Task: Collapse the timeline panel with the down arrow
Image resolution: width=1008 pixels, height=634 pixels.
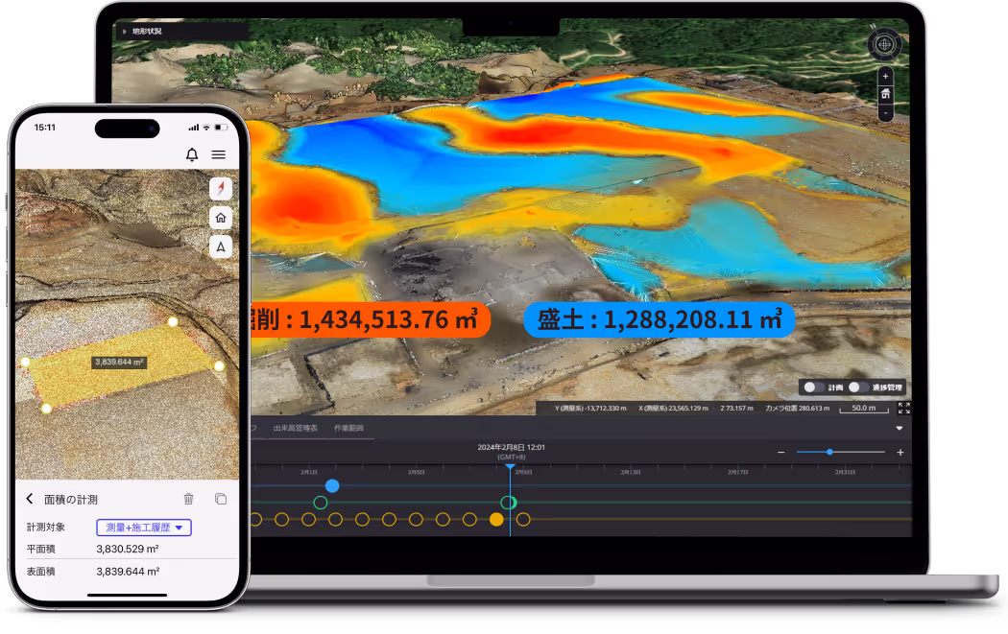Action: pos(900,428)
